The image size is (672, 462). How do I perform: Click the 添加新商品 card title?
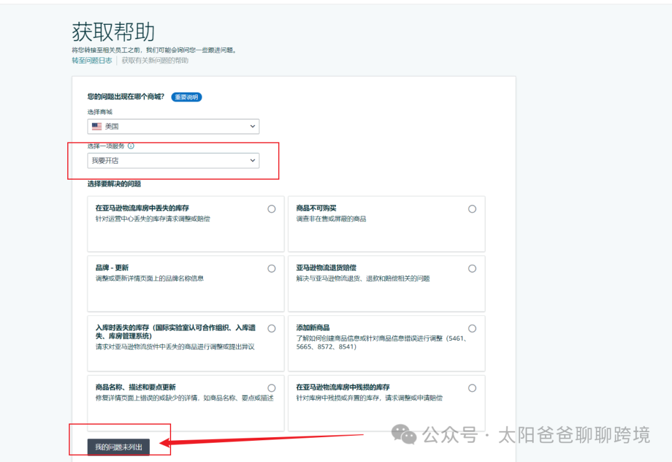click(x=313, y=328)
